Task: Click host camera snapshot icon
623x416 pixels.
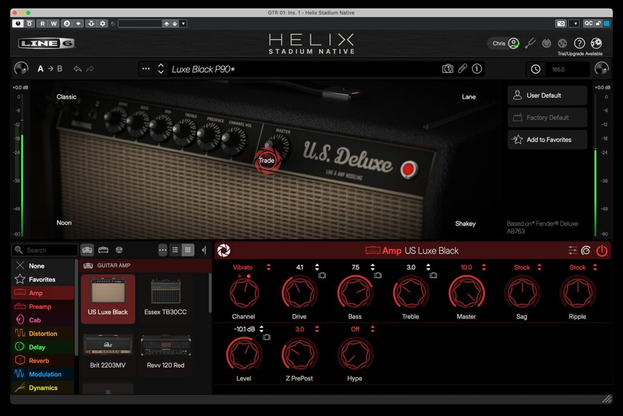Action: [x=560, y=24]
